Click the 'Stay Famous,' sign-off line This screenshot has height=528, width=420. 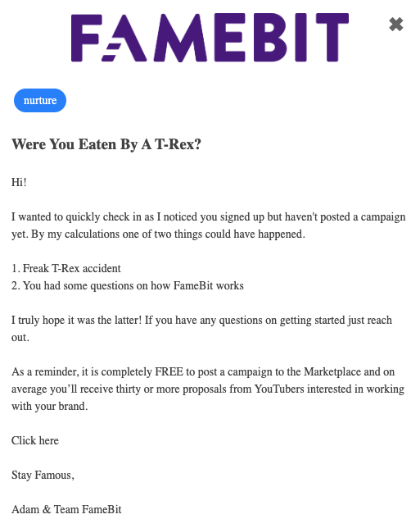tap(43, 476)
